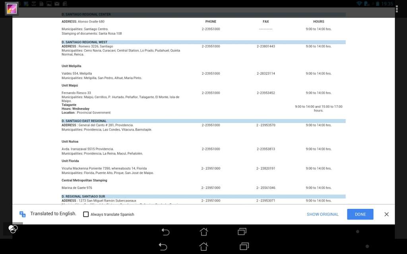Image resolution: width=407 pixels, height=254 pixels.
Task: Select 'Municipalities: Santiago Centro.' line
Action: click(85, 29)
